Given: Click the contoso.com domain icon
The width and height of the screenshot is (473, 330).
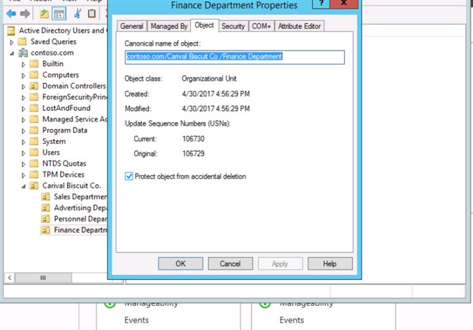Looking at the screenshot, I should pyautogui.click(x=24, y=53).
